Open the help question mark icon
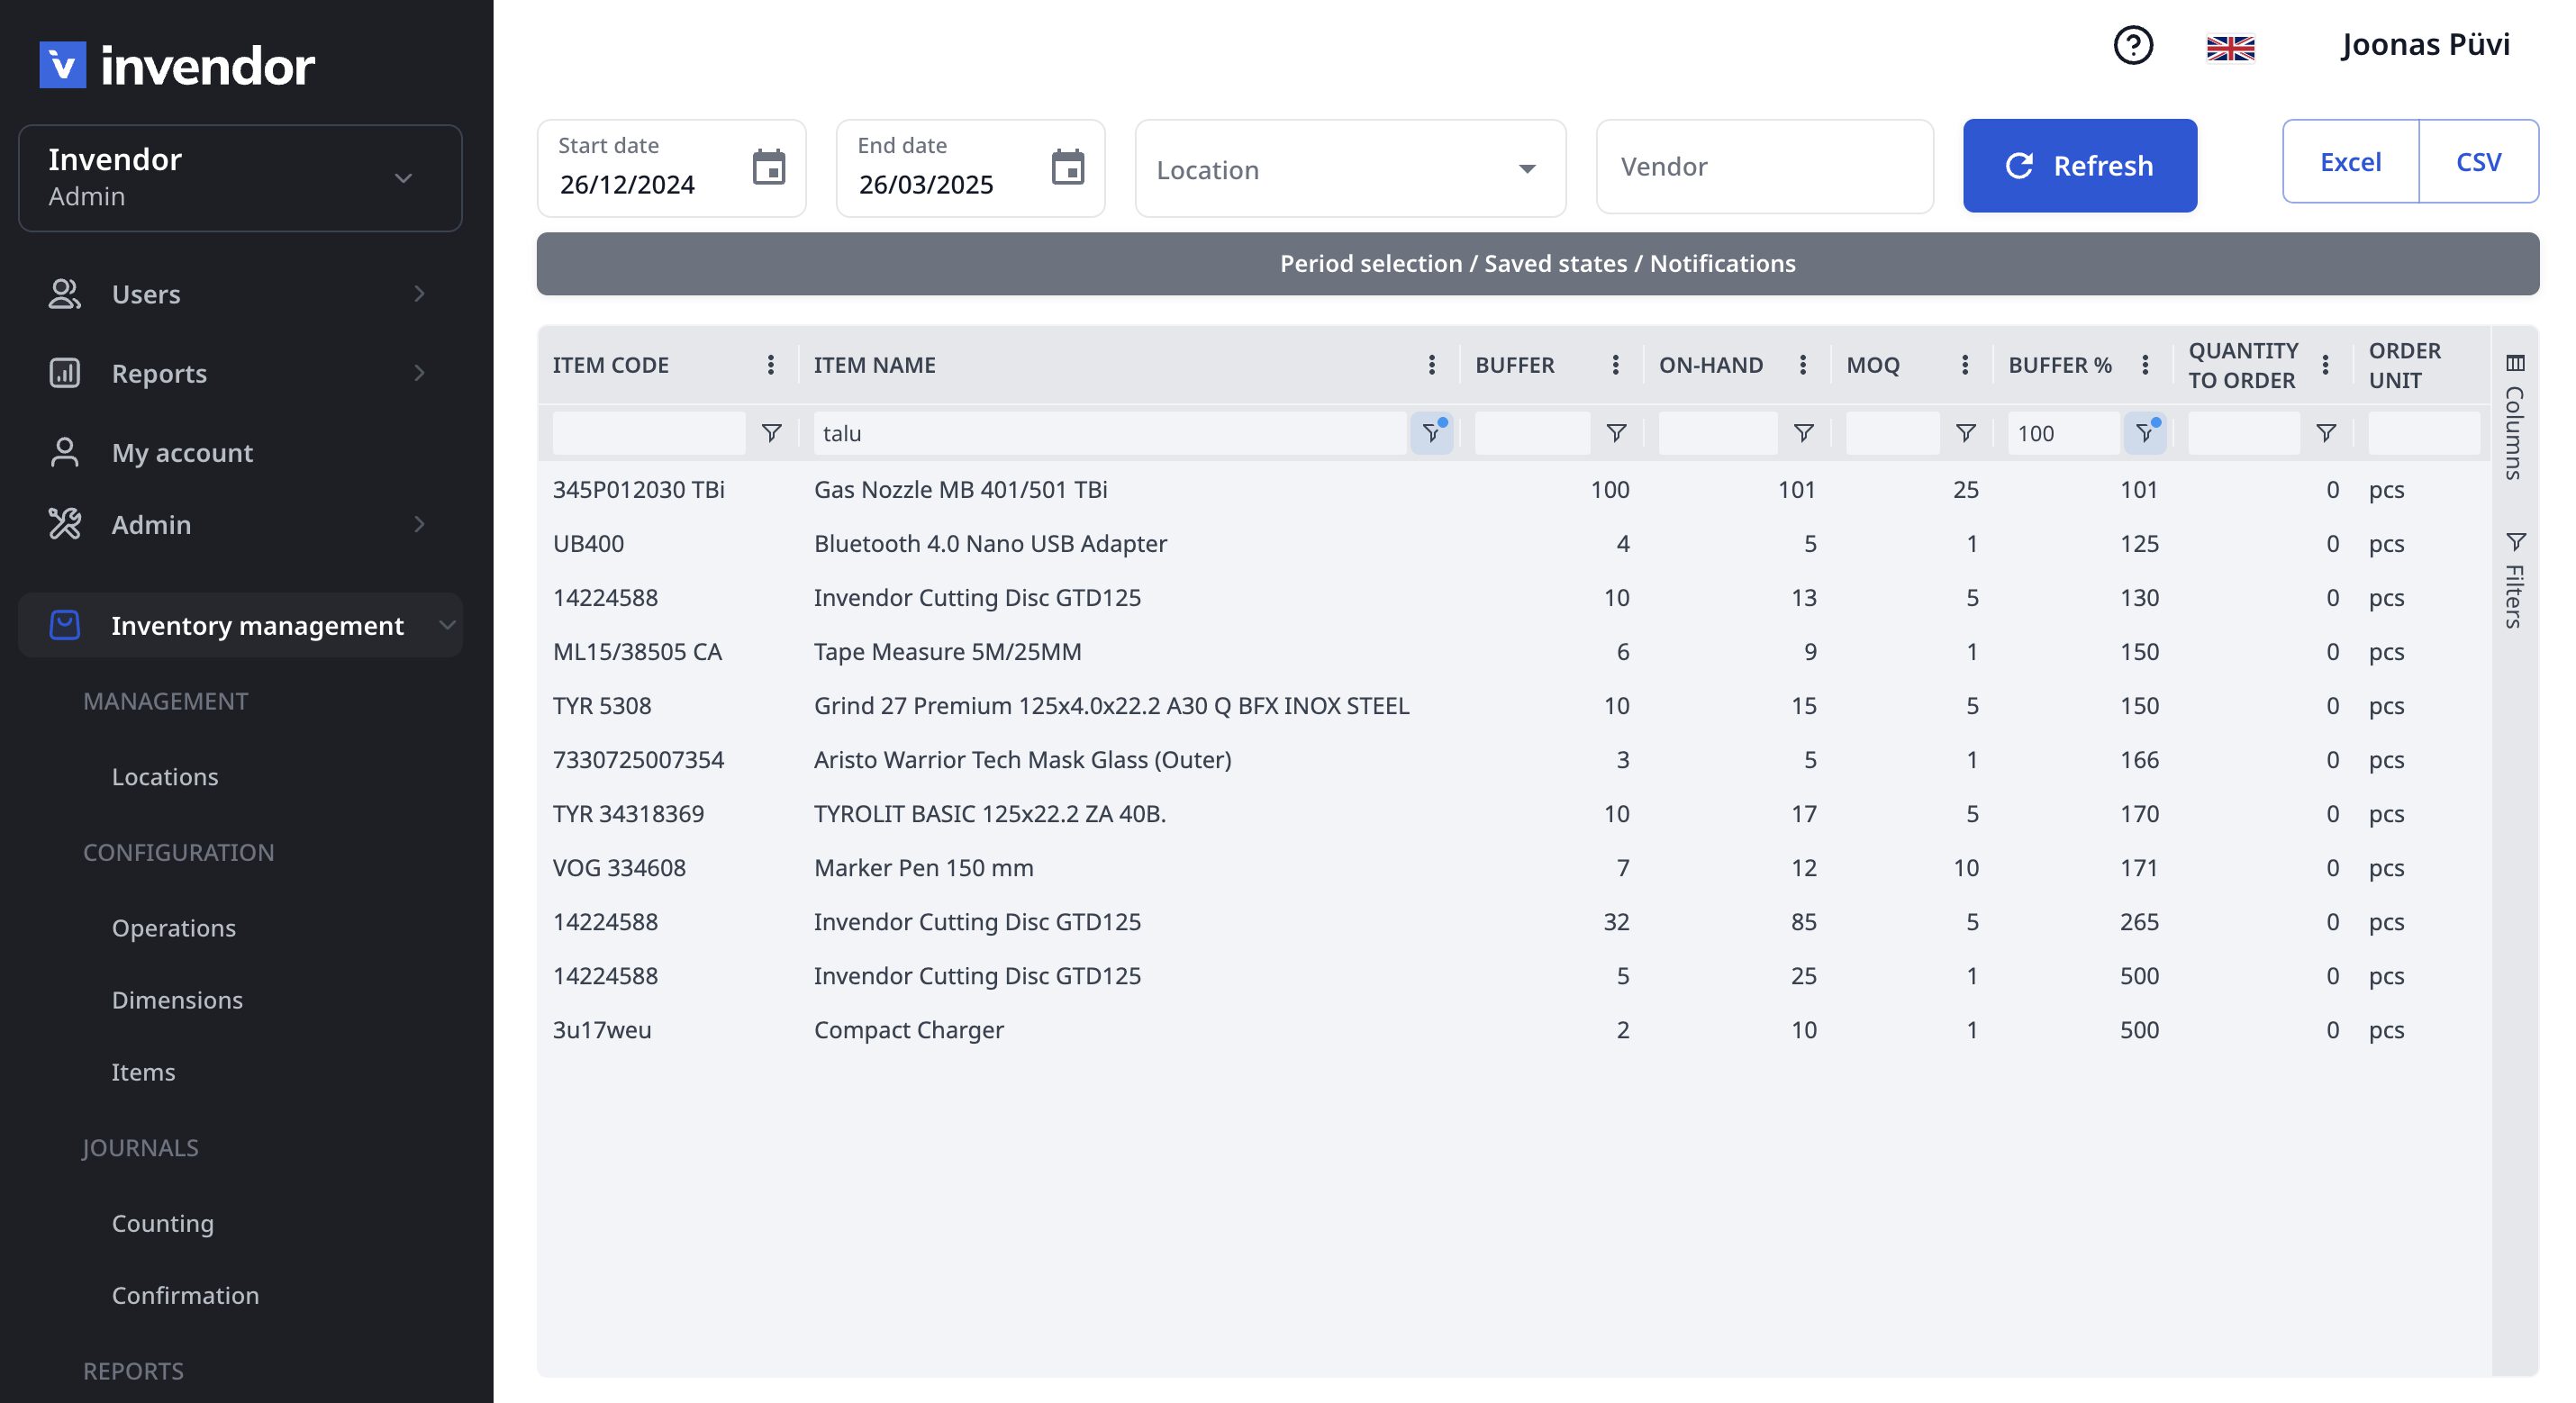This screenshot has height=1403, width=2576. click(x=2132, y=46)
